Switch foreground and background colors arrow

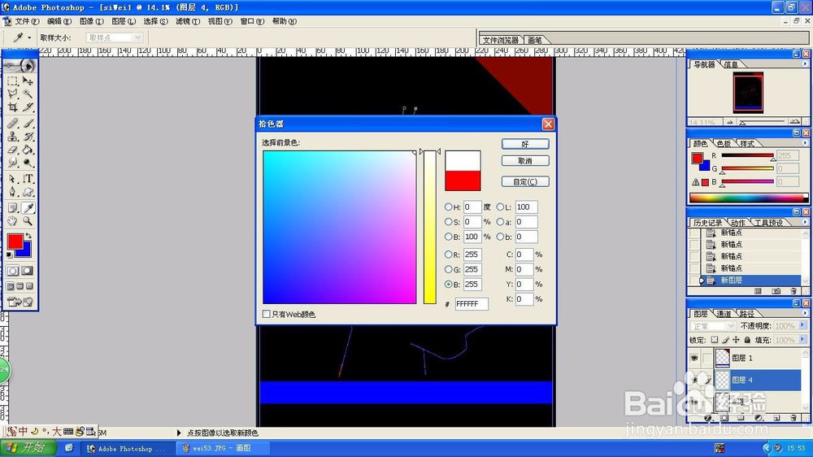[28, 236]
